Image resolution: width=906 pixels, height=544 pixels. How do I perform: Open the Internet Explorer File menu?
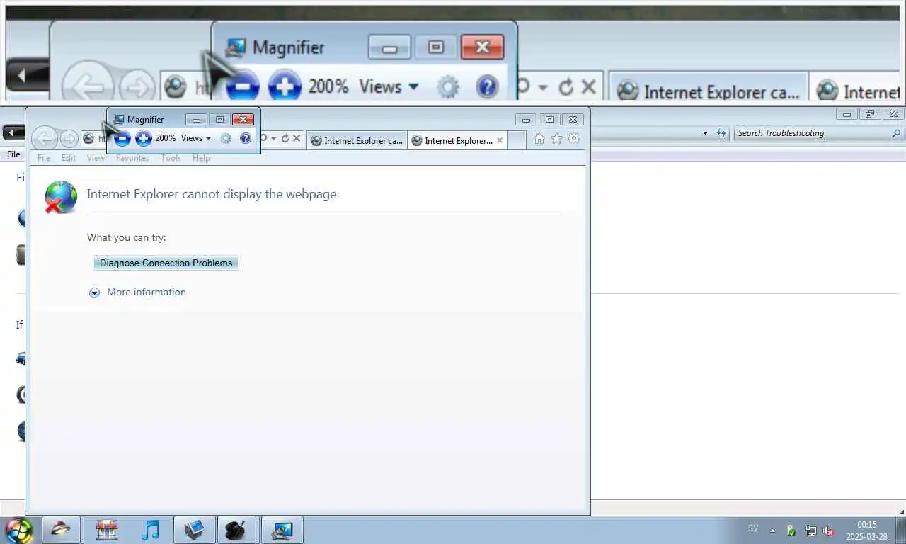(44, 158)
